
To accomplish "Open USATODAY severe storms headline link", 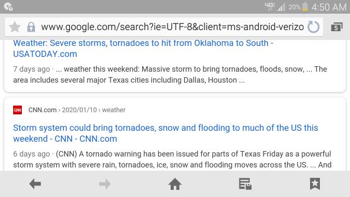I will 143,49.
